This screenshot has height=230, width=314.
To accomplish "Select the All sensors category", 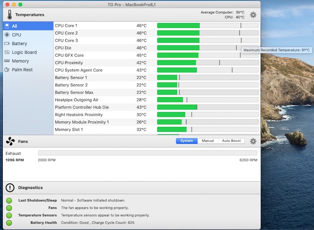I will [15, 26].
